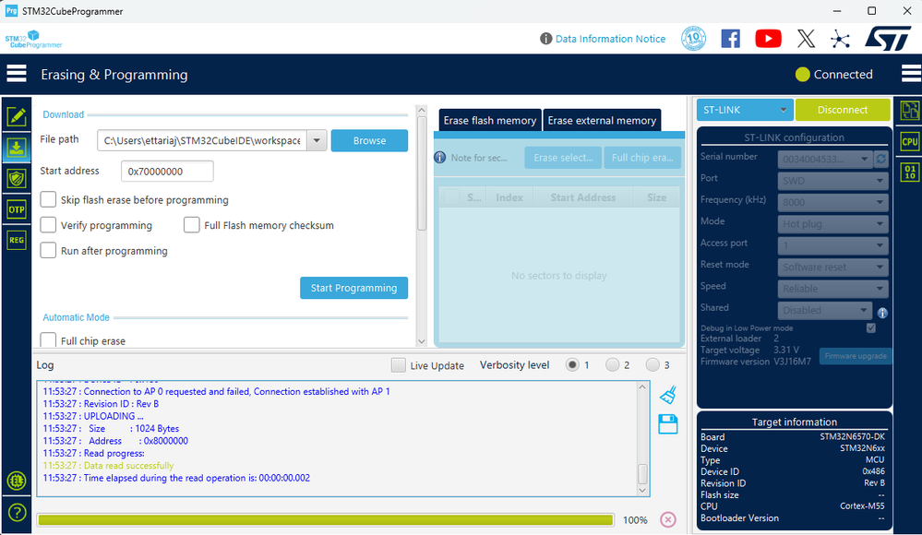Image resolution: width=922 pixels, height=535 pixels.
Task: Open the Mode Hot plug dropdown
Action: click(x=832, y=224)
